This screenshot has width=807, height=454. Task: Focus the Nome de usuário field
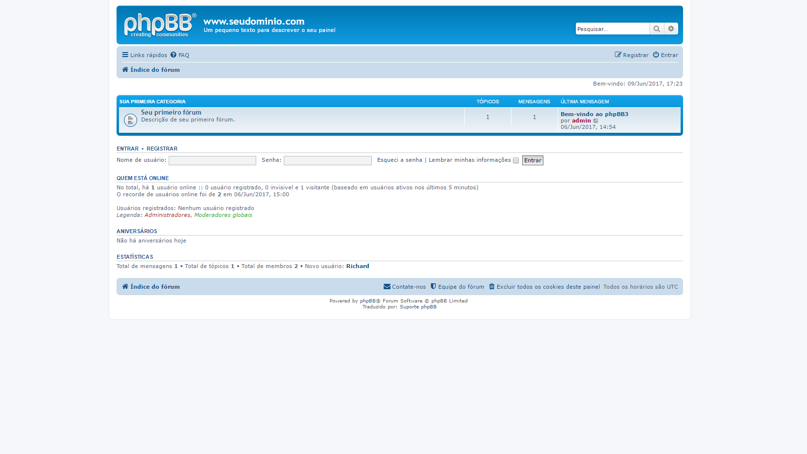pos(212,160)
